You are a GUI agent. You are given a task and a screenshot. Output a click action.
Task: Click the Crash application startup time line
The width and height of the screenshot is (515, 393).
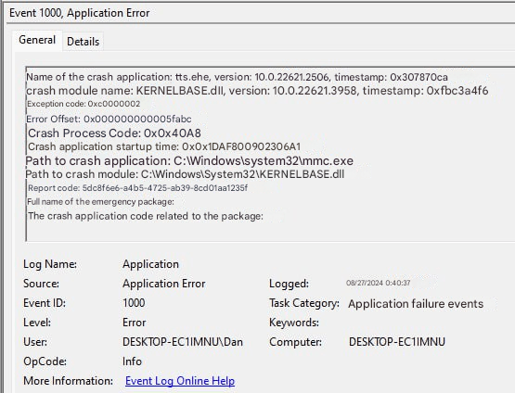(164, 146)
